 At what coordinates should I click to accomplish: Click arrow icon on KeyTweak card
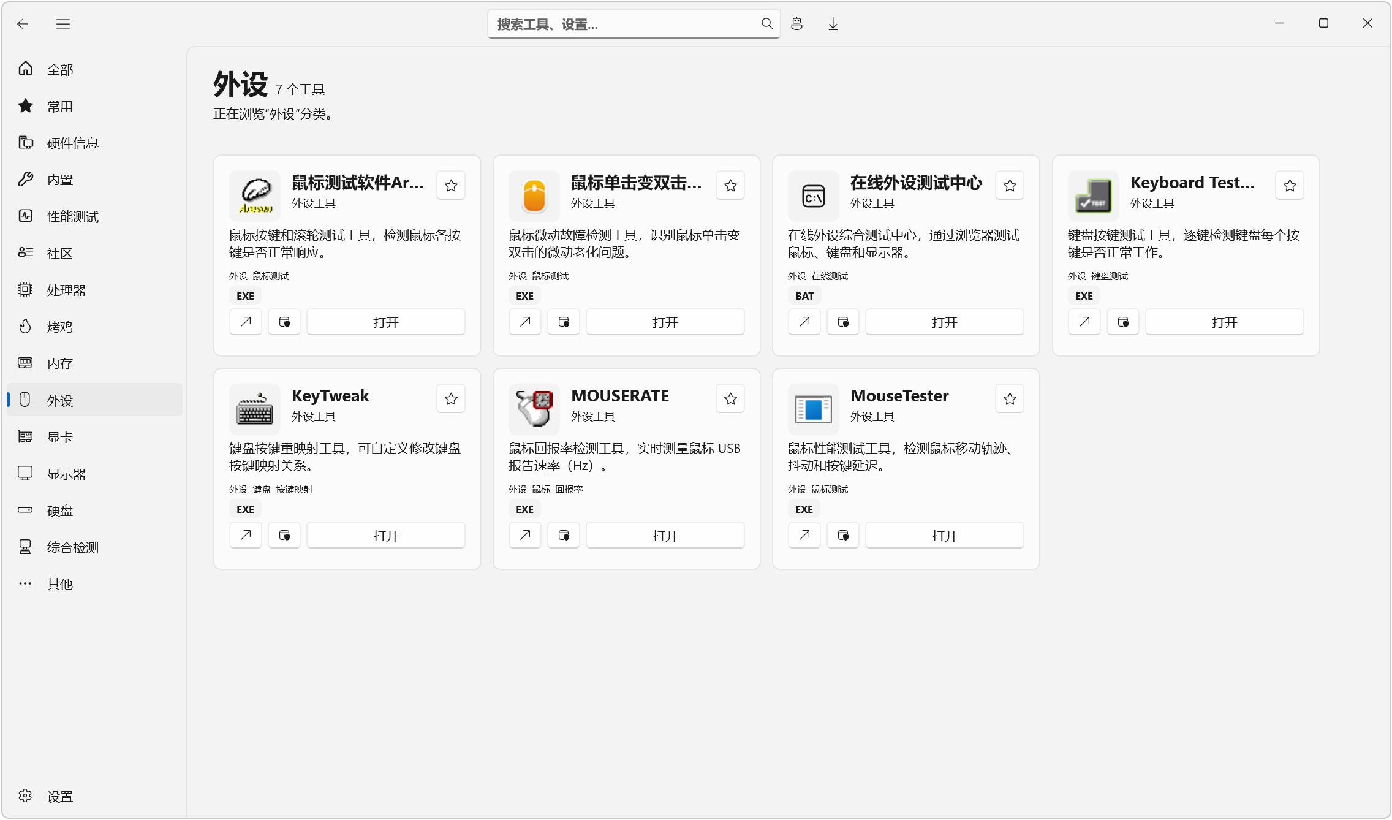246,536
